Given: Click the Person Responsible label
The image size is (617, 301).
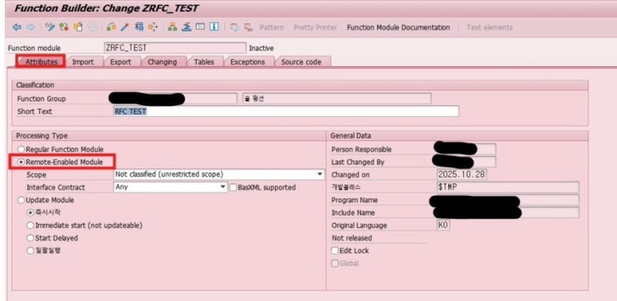Looking at the screenshot, I should point(361,149).
